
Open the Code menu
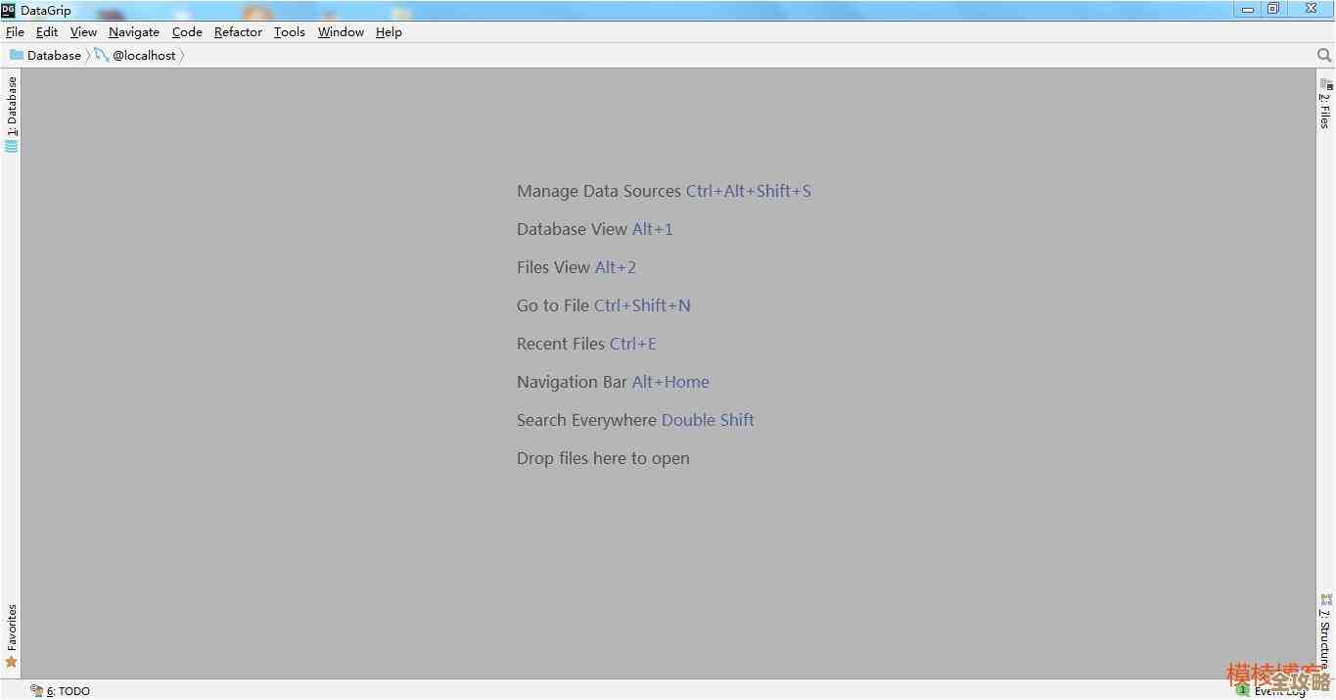pyautogui.click(x=187, y=32)
